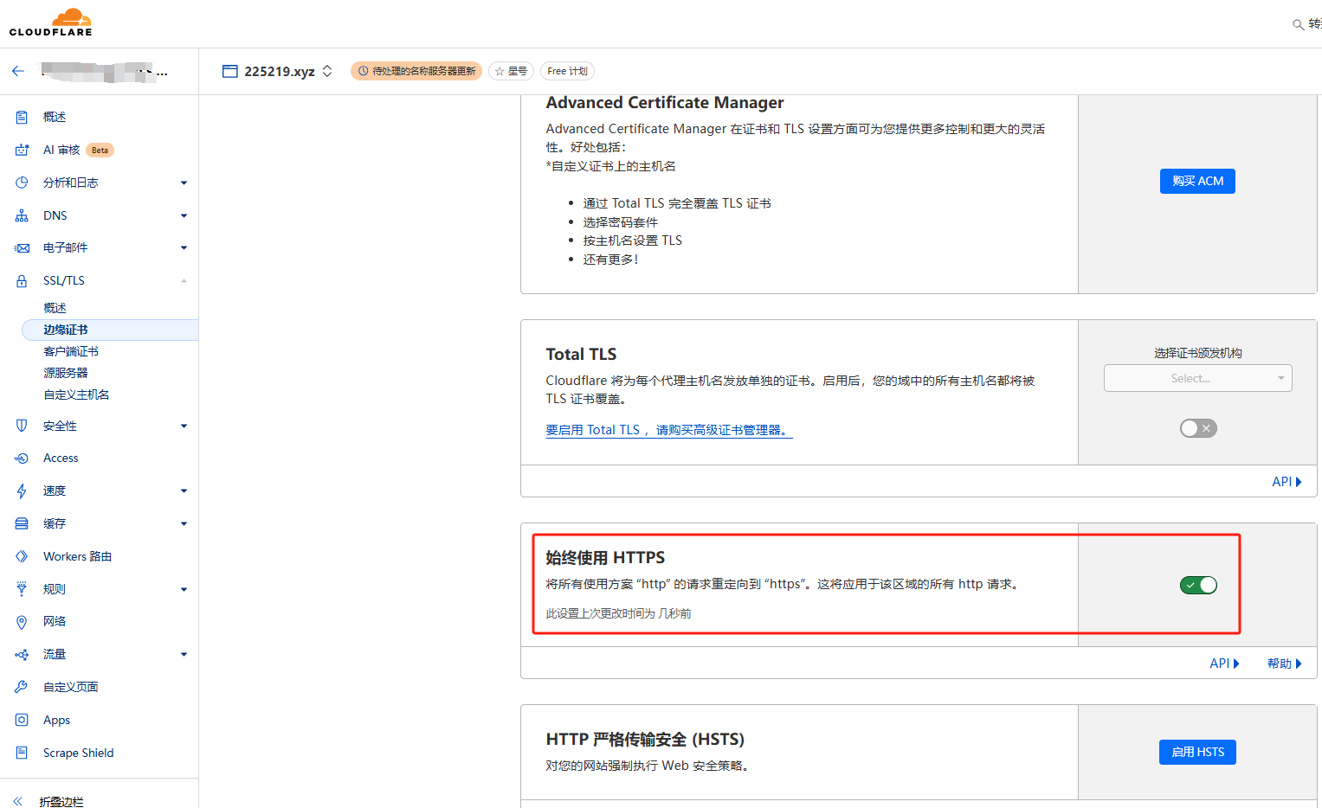Star the domain with 星号 button
This screenshot has width=1322, height=808.
511,72
